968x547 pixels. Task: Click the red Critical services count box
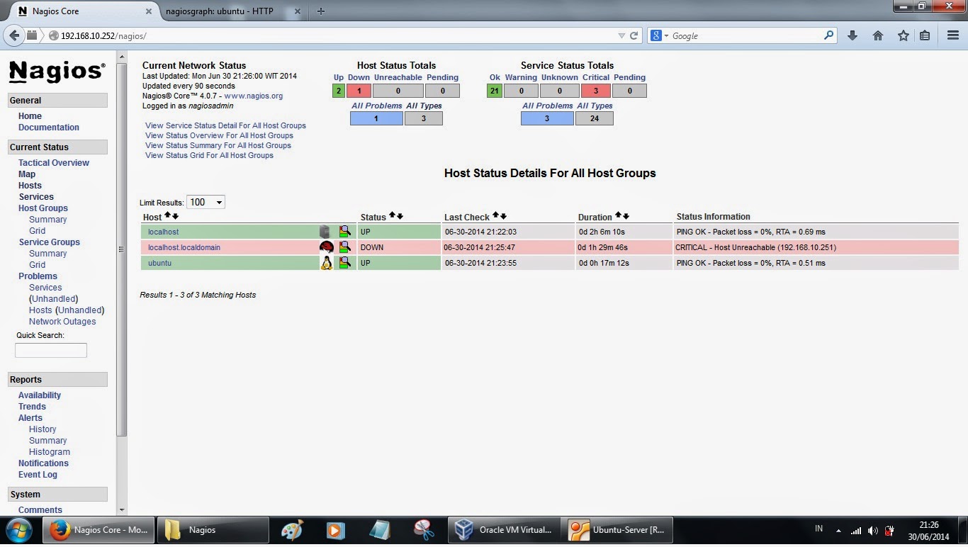[596, 91]
